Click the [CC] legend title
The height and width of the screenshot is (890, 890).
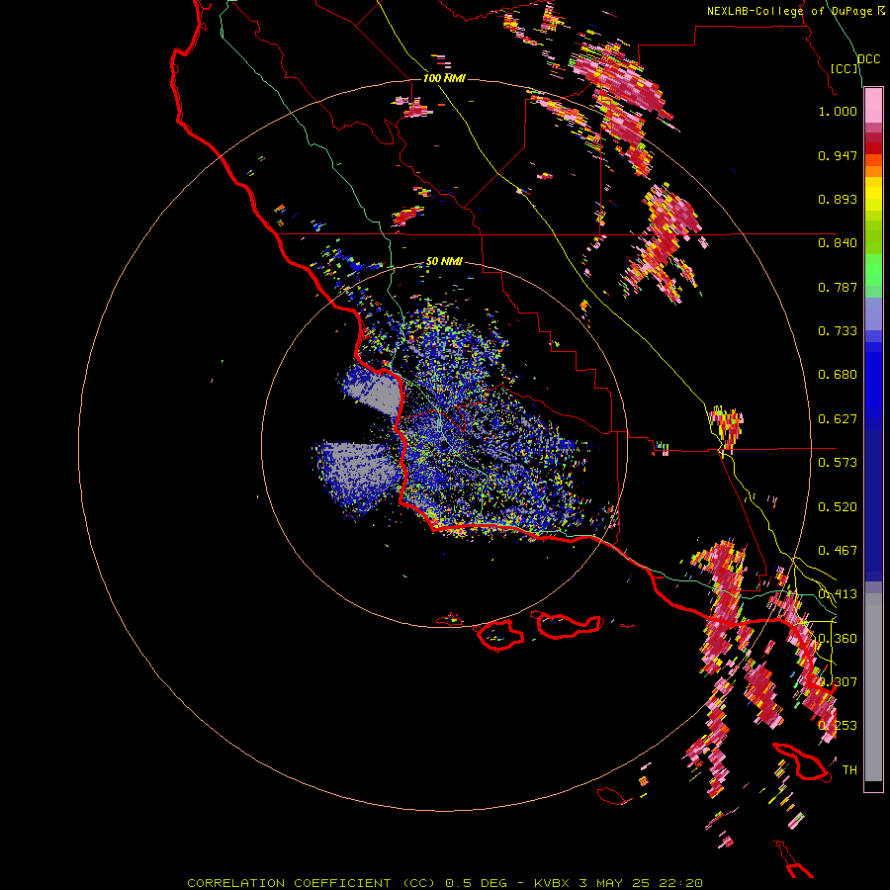click(x=845, y=68)
